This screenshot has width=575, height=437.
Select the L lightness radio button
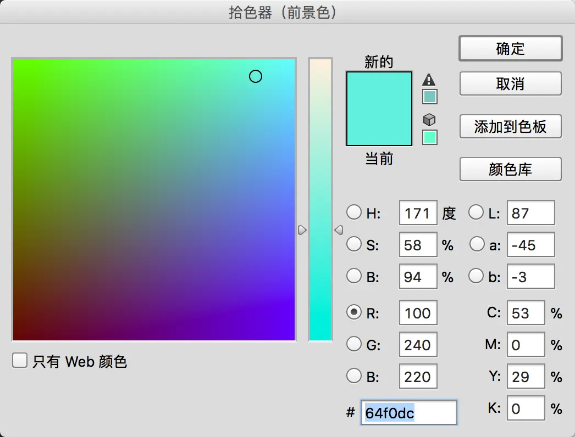point(476,212)
